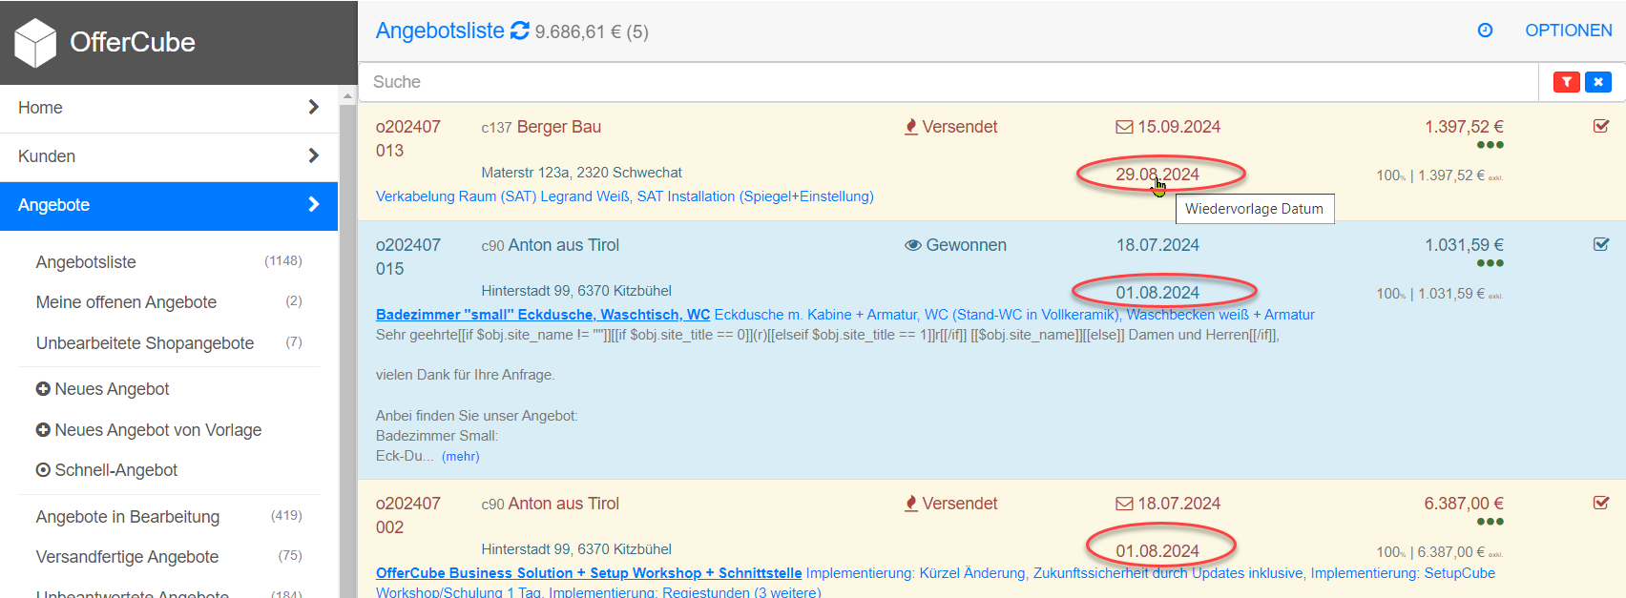Collapse the Angebote menu chevron
1626x598 pixels.
313,204
